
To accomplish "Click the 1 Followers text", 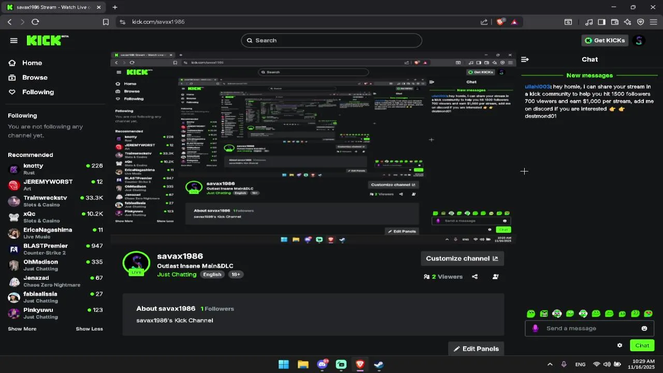I will (x=218, y=309).
